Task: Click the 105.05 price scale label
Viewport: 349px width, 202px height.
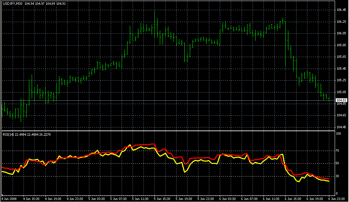Action: (x=342, y=92)
